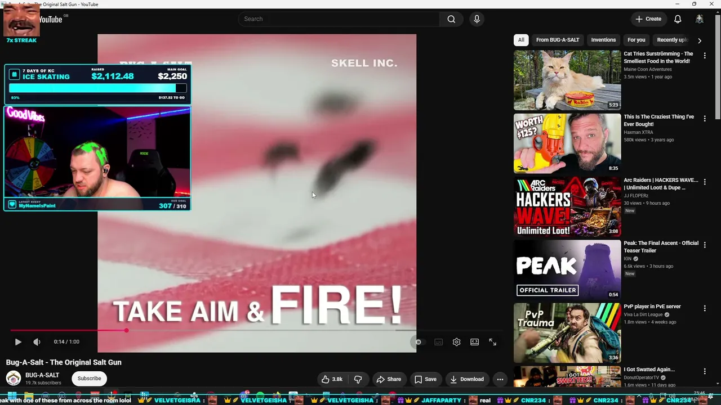Play the Bug-A-Salt video
Image resolution: width=721 pixels, height=405 pixels.
pyautogui.click(x=18, y=341)
